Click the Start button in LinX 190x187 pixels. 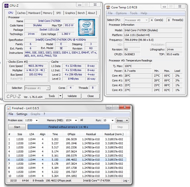17,127
